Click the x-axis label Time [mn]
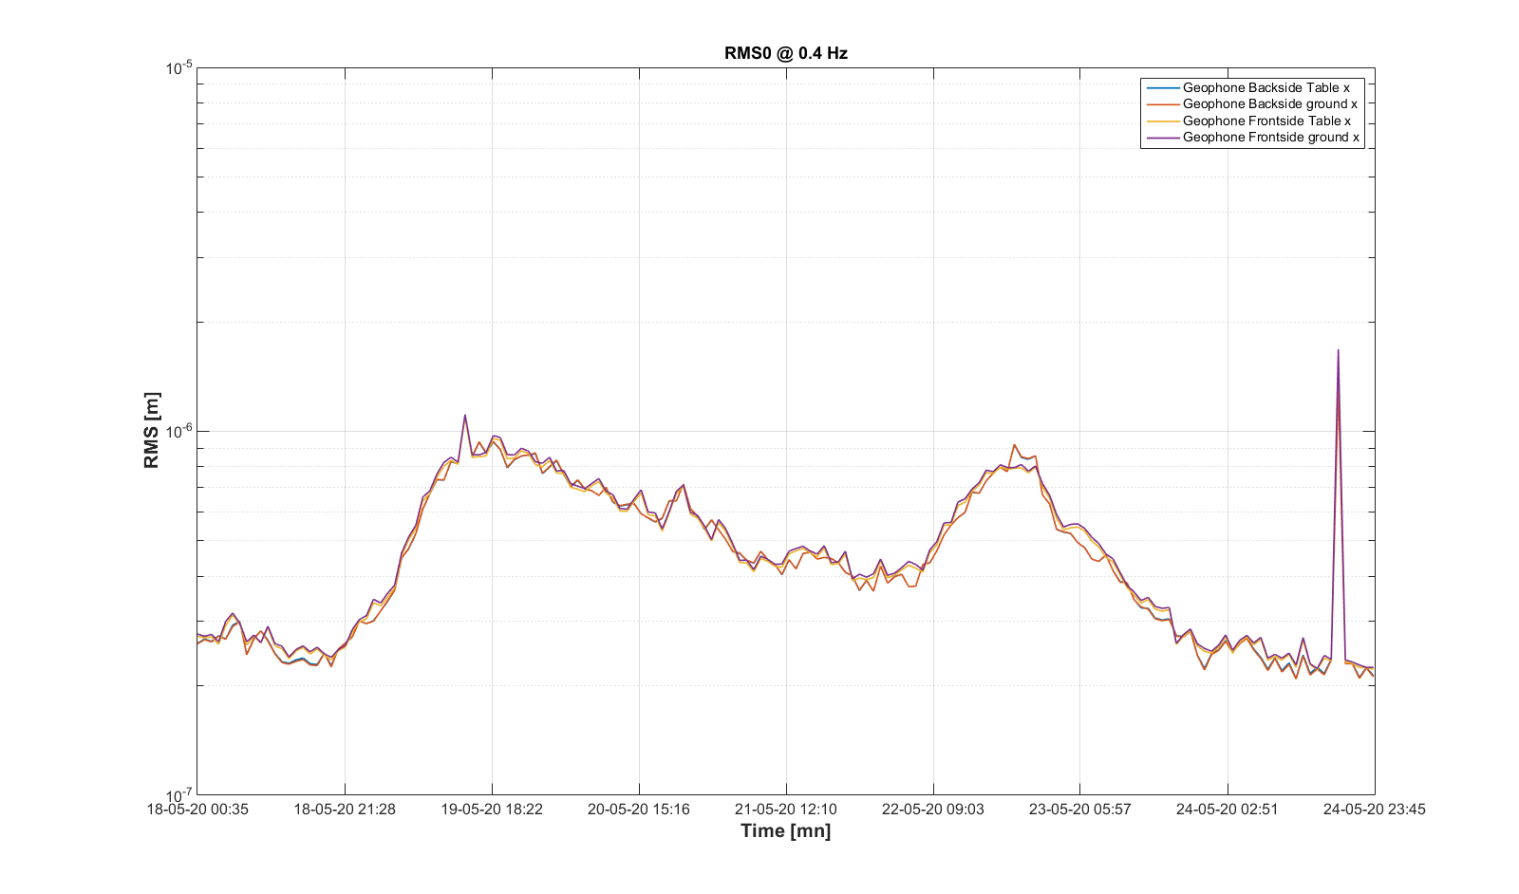 [x=785, y=831]
